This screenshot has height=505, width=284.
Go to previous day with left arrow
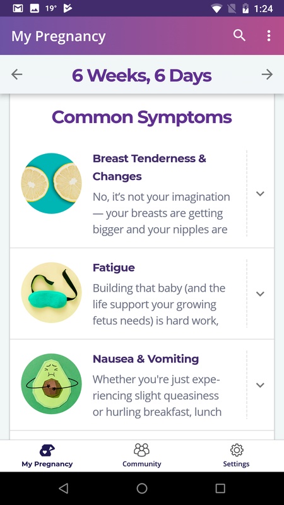click(x=17, y=74)
